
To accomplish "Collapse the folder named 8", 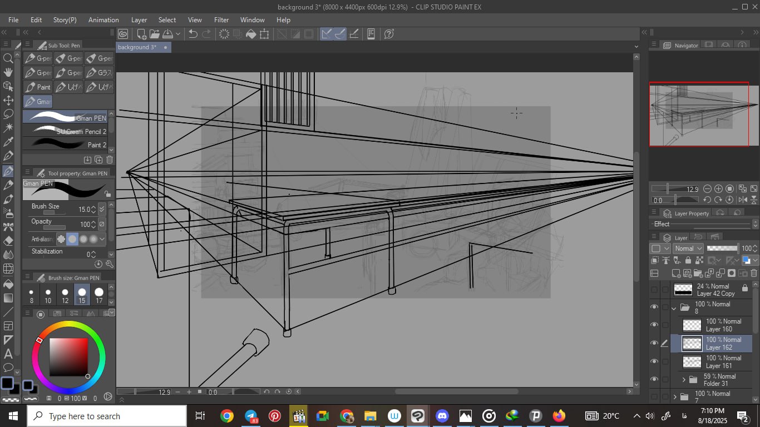I will click(674, 307).
